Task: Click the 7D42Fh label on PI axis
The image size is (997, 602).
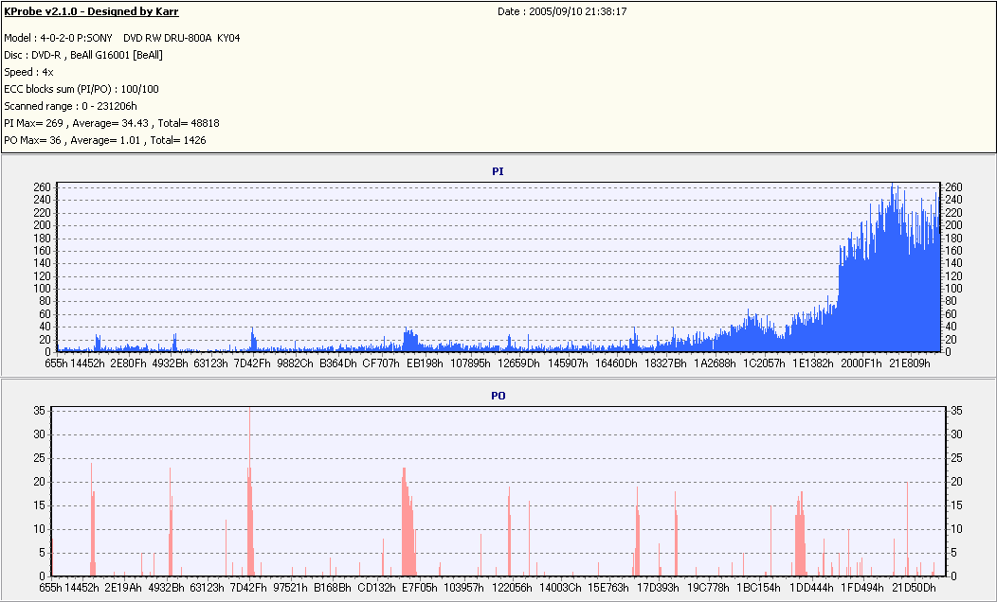Action: coord(252,363)
